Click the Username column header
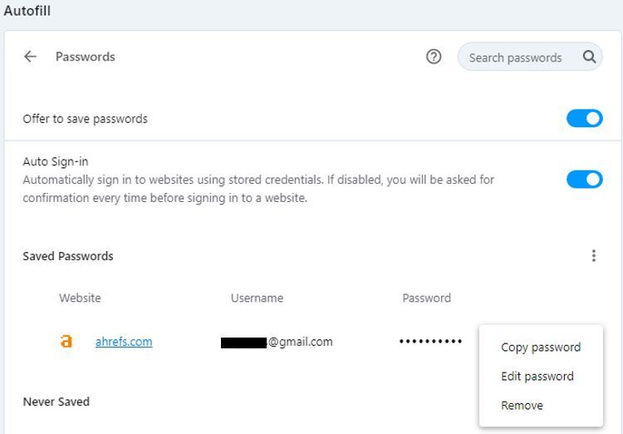This screenshot has height=434, width=623. (257, 298)
